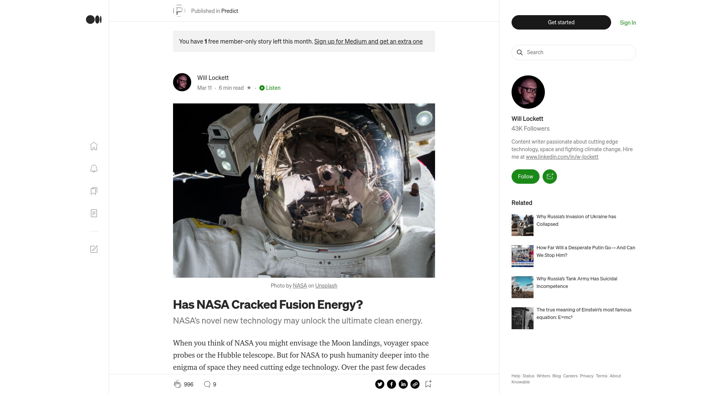Open Notifications bell icon
727x394 pixels.
click(94, 169)
